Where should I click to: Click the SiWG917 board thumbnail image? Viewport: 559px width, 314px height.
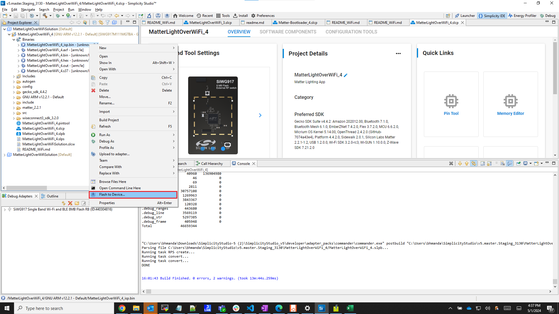[213, 115]
